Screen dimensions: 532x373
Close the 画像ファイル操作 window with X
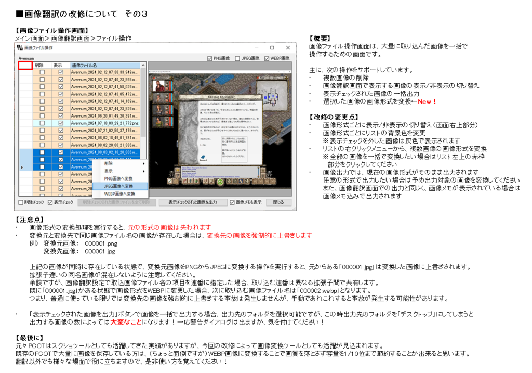tap(288, 47)
